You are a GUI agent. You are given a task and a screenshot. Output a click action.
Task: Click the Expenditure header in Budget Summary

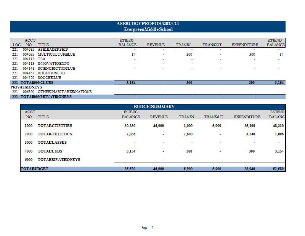tap(247, 117)
